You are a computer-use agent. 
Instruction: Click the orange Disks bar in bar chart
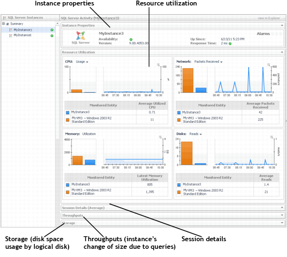point(187,153)
